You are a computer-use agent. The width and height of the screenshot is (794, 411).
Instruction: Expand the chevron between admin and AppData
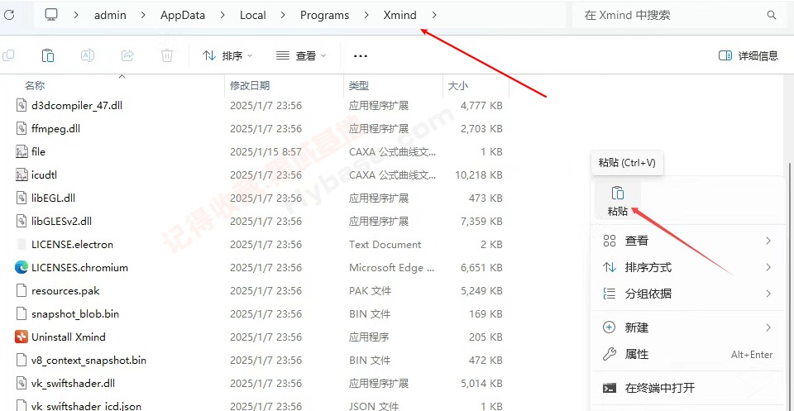tap(143, 15)
